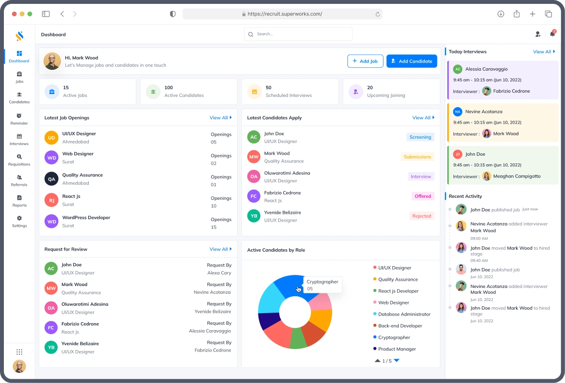
Task: Click the Add Candidate button
Action: (411, 61)
